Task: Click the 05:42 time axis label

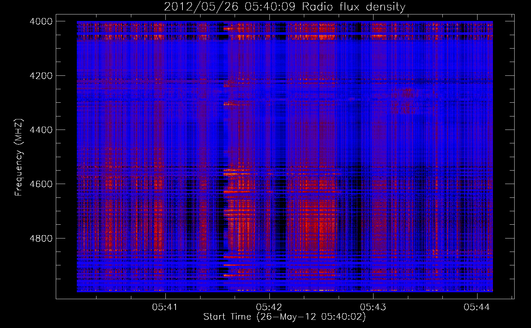Action: pyautogui.click(x=269, y=307)
